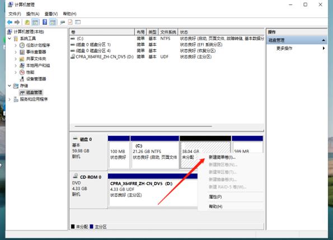Expand Services and Applications (服务和应用程序)
Viewport: 333px width, 240px height.
click(10, 99)
